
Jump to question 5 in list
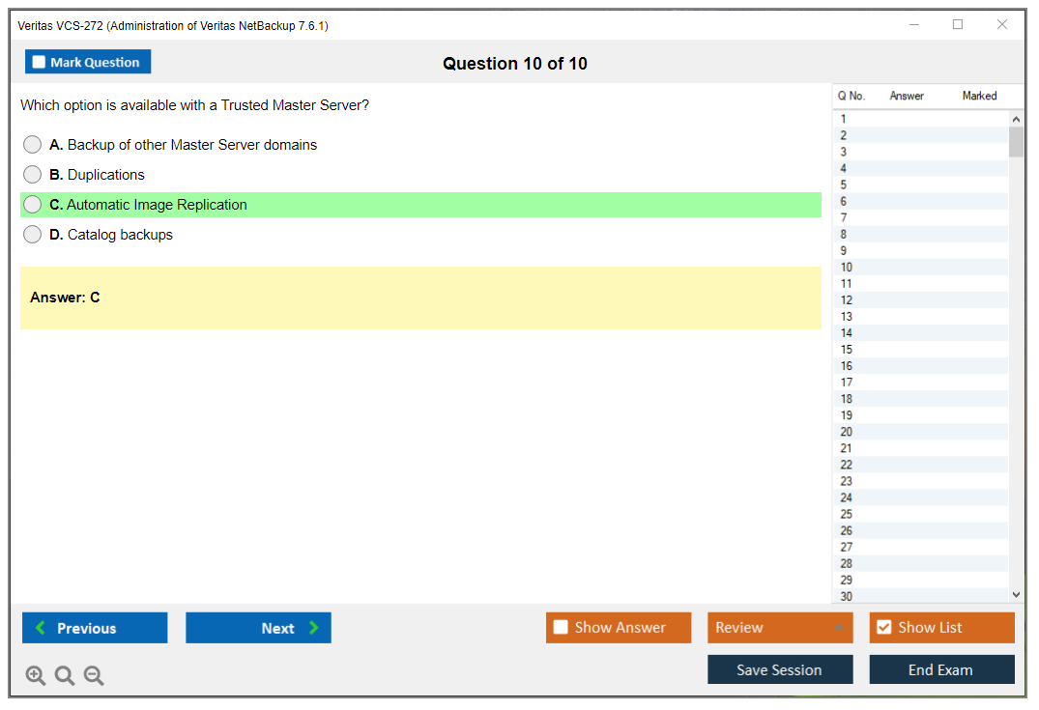click(x=844, y=185)
